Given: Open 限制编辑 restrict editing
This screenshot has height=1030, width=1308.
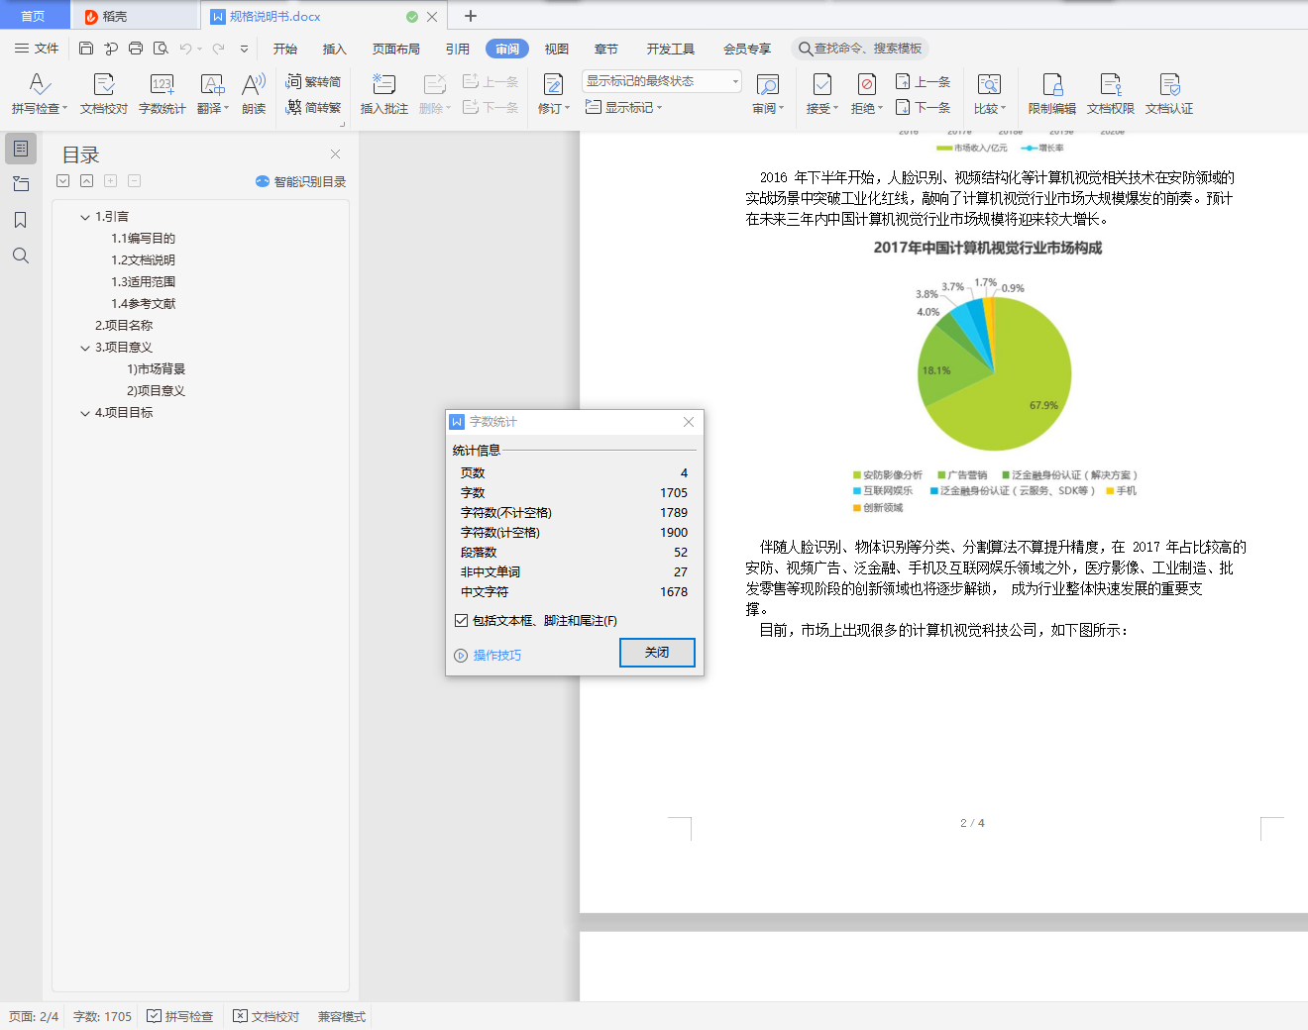Looking at the screenshot, I should 1052,94.
